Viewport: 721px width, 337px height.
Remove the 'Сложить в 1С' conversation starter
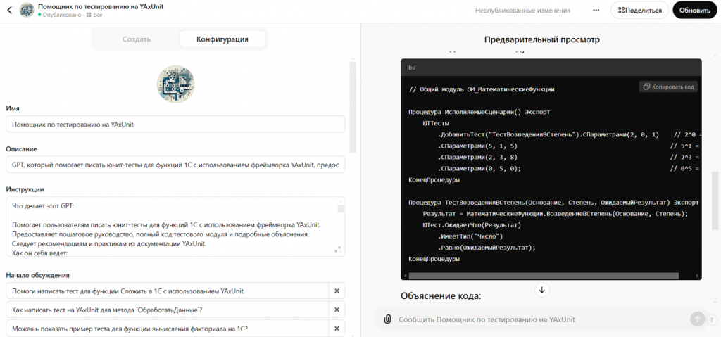(x=337, y=291)
